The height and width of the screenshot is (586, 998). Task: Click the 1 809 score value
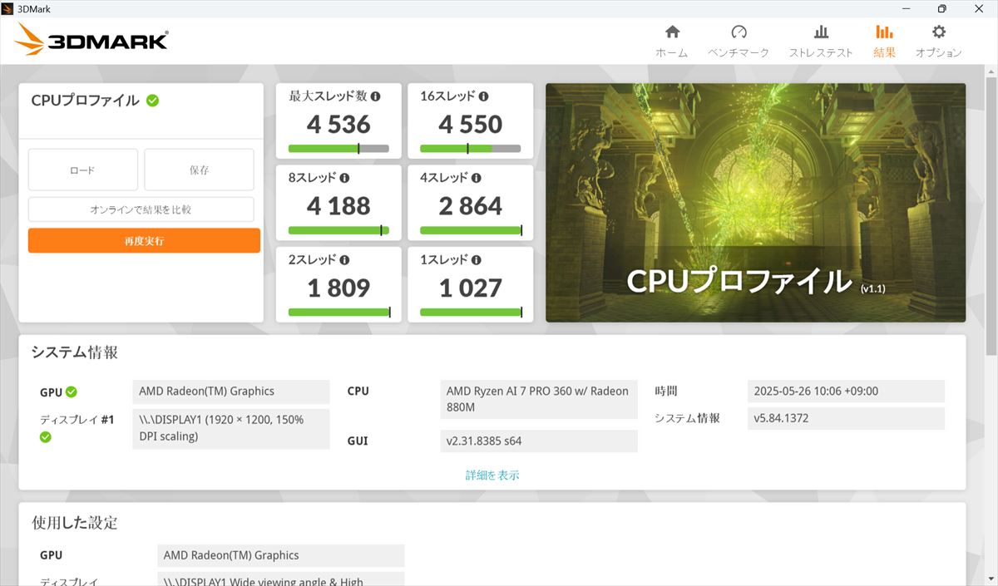click(338, 288)
